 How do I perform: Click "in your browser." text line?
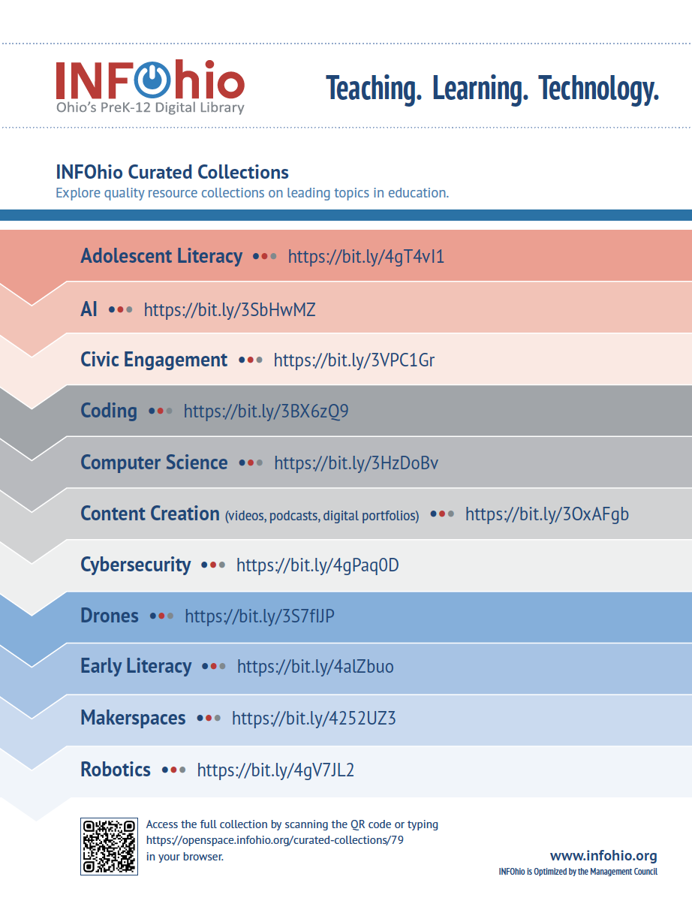[x=185, y=857]
